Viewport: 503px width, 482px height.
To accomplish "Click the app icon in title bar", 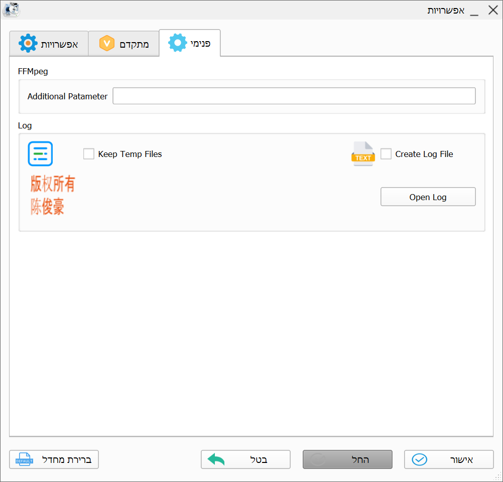I will pos(11,10).
